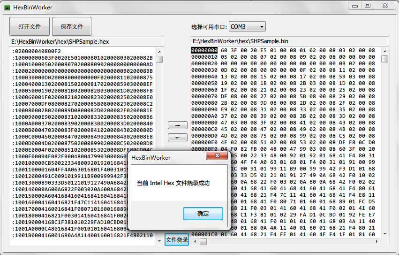Click up arrow of hex text scrollbar
The height and width of the screenshot is (255, 399).
coord(159,51)
